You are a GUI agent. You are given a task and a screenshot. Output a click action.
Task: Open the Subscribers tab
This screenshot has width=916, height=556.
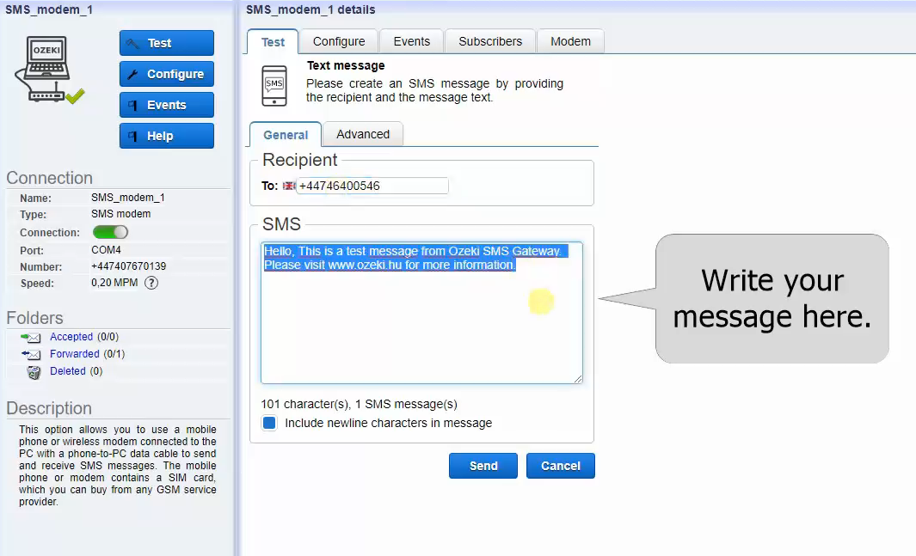point(490,41)
